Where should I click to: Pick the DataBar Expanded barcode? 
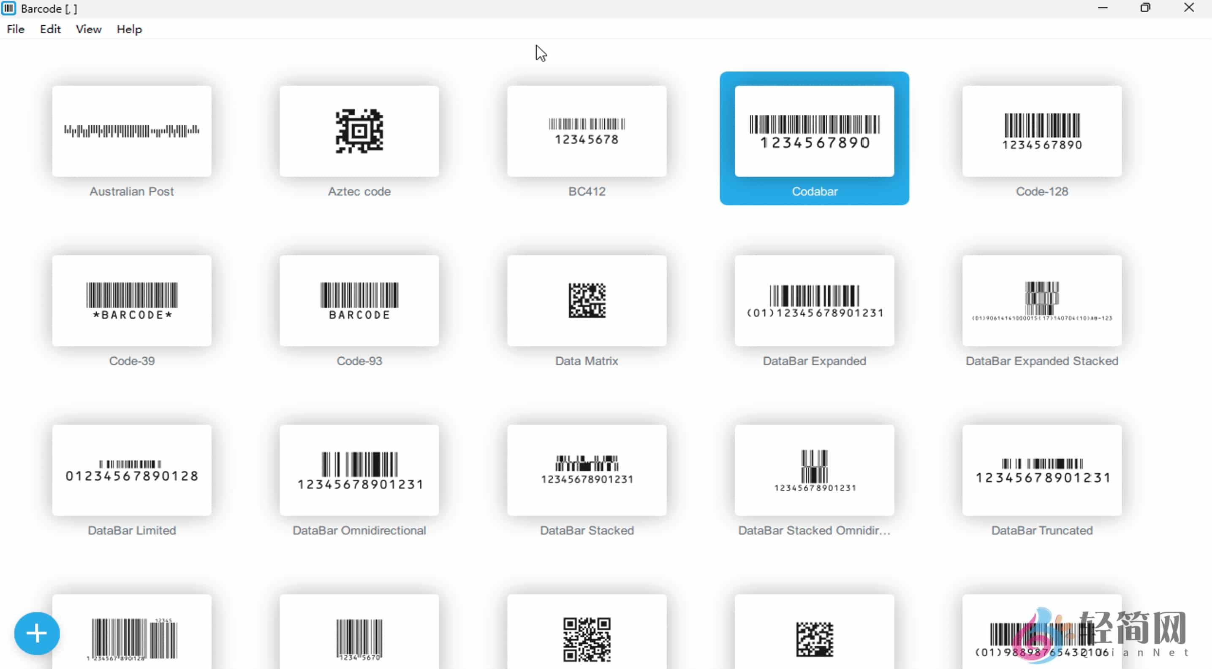tap(815, 301)
